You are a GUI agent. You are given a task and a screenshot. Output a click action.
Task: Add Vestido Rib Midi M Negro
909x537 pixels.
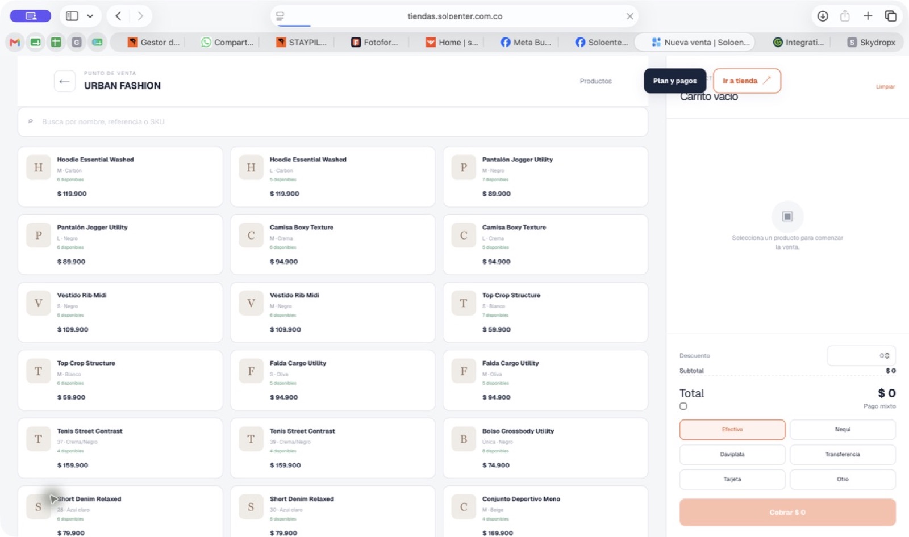[333, 312]
